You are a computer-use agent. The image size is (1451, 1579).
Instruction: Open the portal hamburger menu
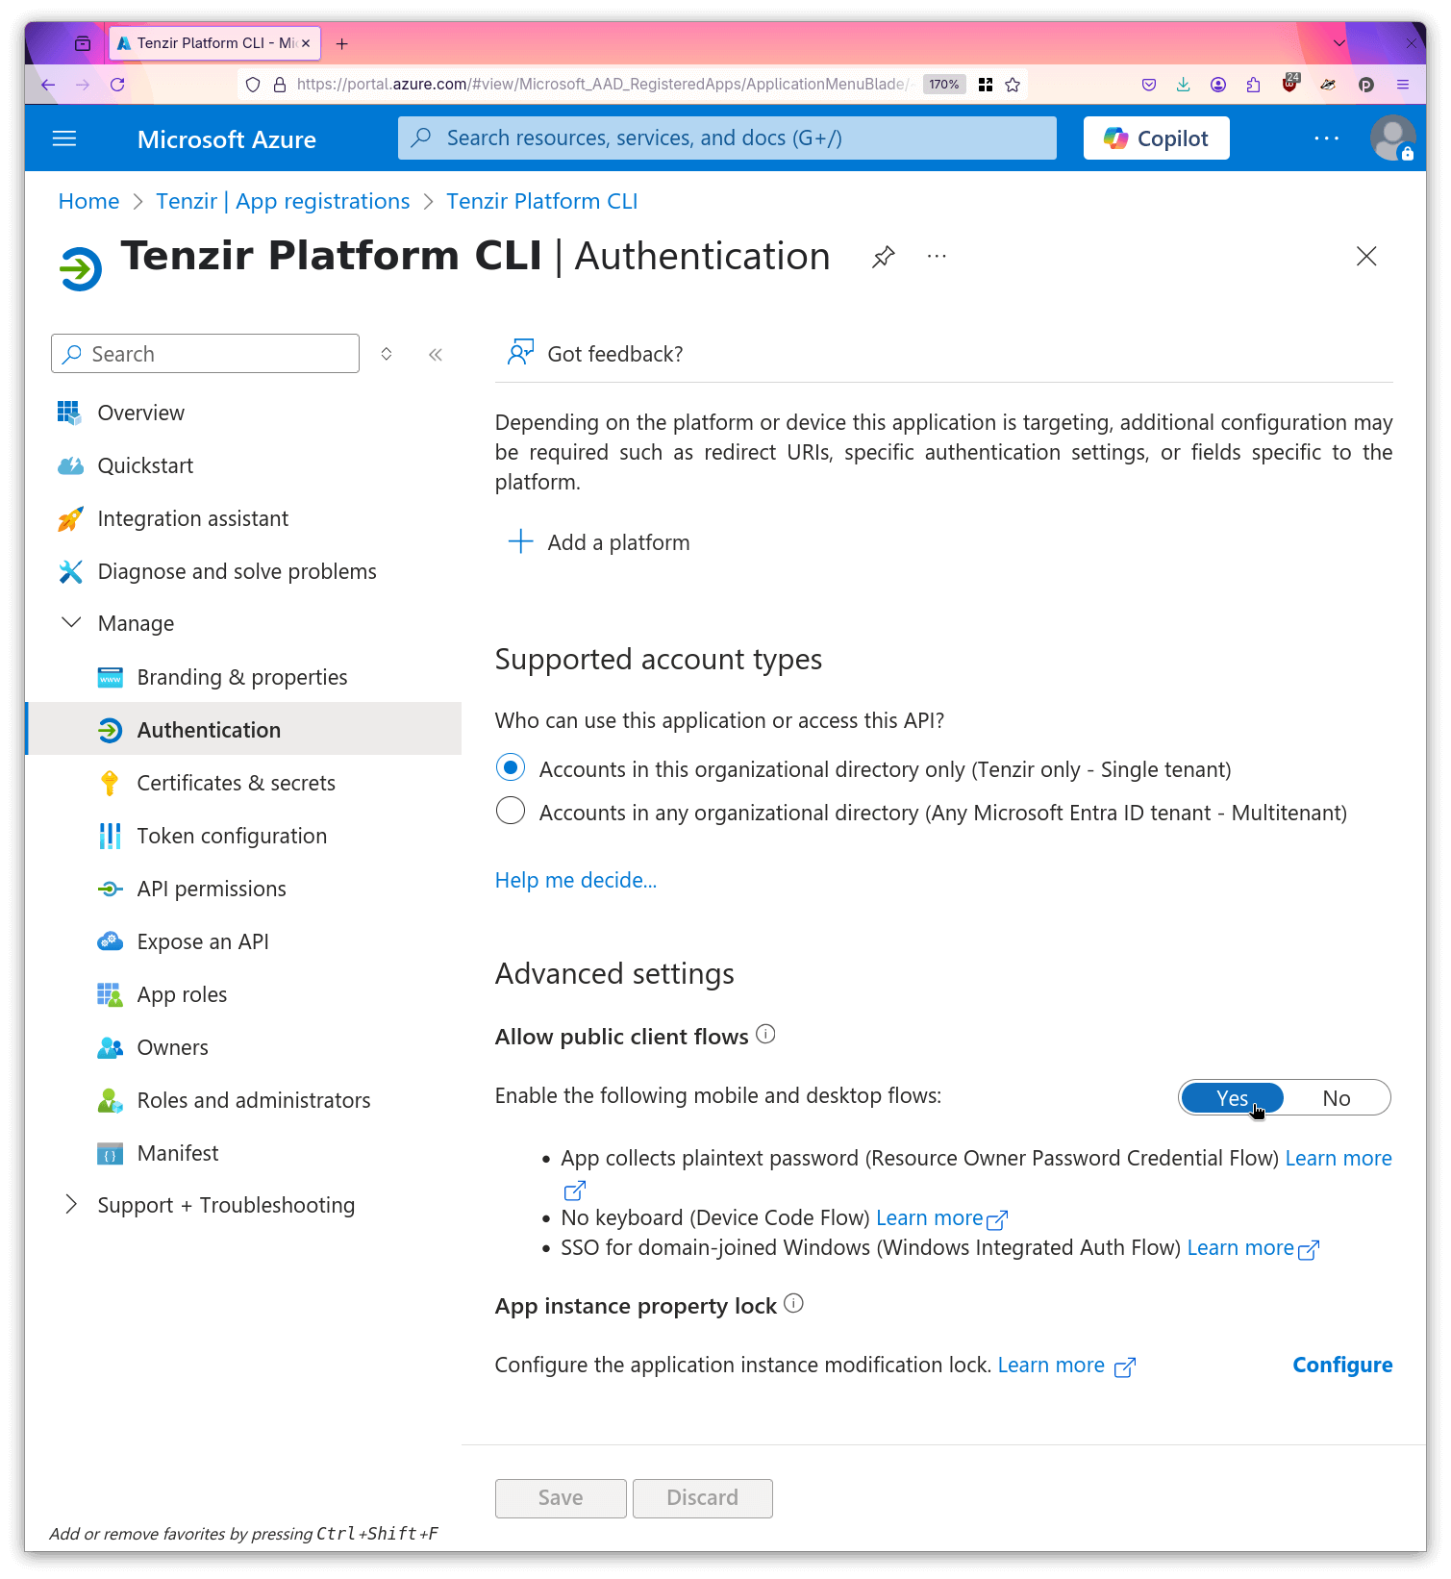pos(63,138)
